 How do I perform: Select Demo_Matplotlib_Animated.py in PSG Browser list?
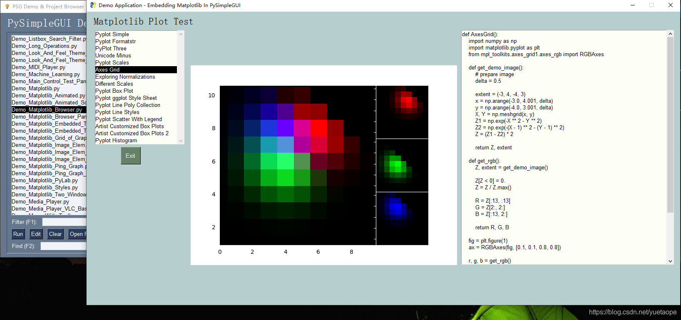49,95
